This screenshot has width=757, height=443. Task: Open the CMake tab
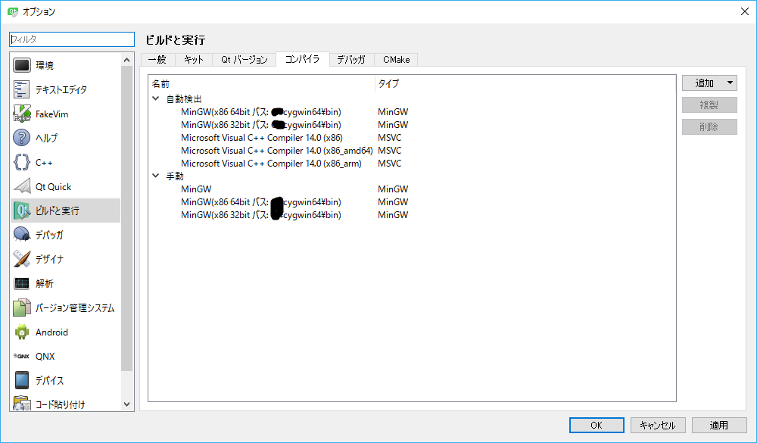point(397,59)
